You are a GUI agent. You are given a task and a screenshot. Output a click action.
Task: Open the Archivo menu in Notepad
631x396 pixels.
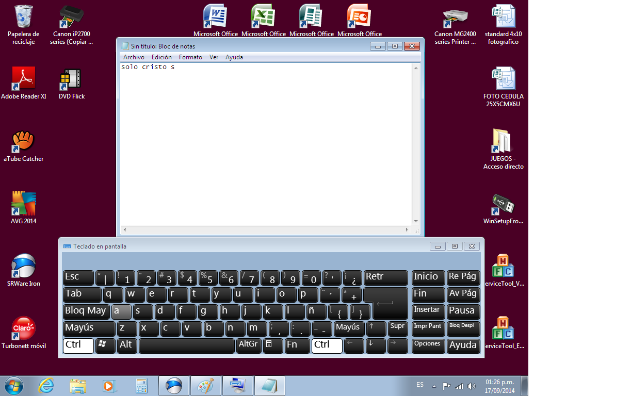coord(134,57)
